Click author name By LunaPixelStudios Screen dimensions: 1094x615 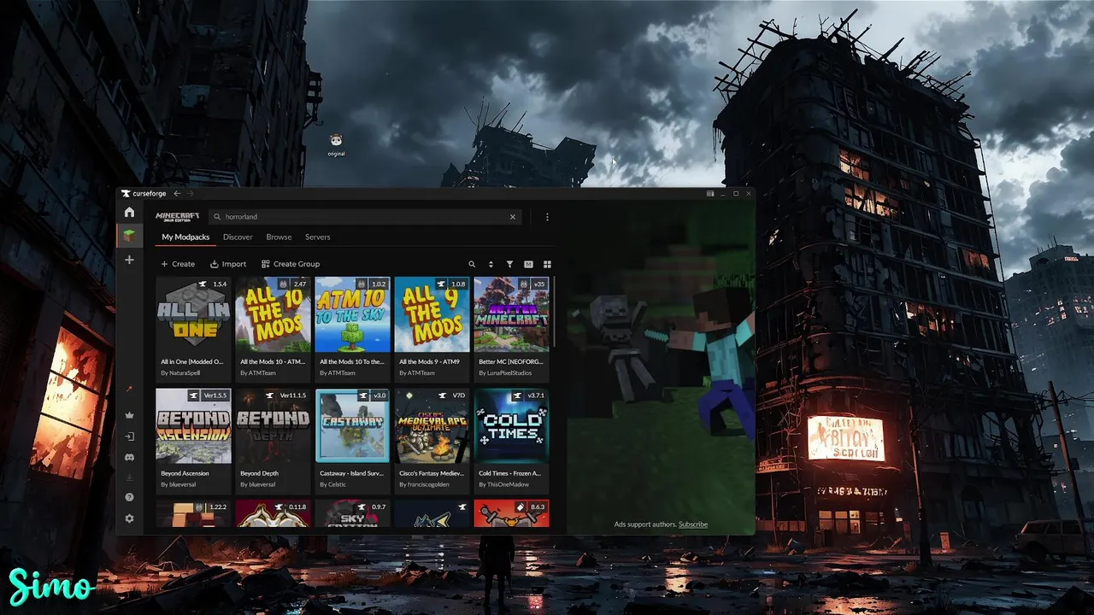[507, 373]
